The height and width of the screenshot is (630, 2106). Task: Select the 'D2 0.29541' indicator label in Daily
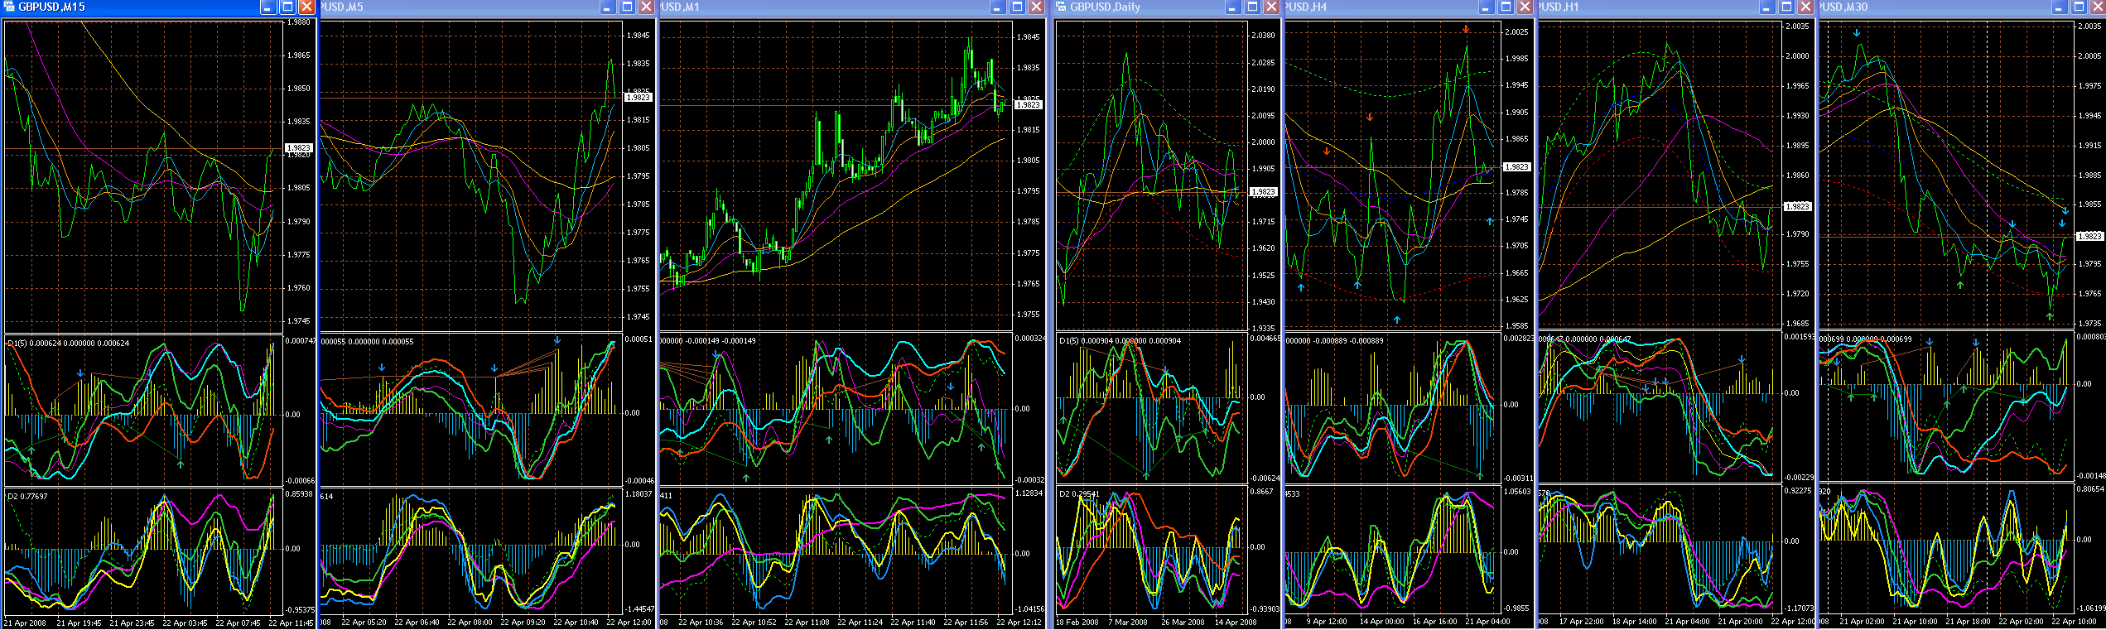pos(1079,494)
